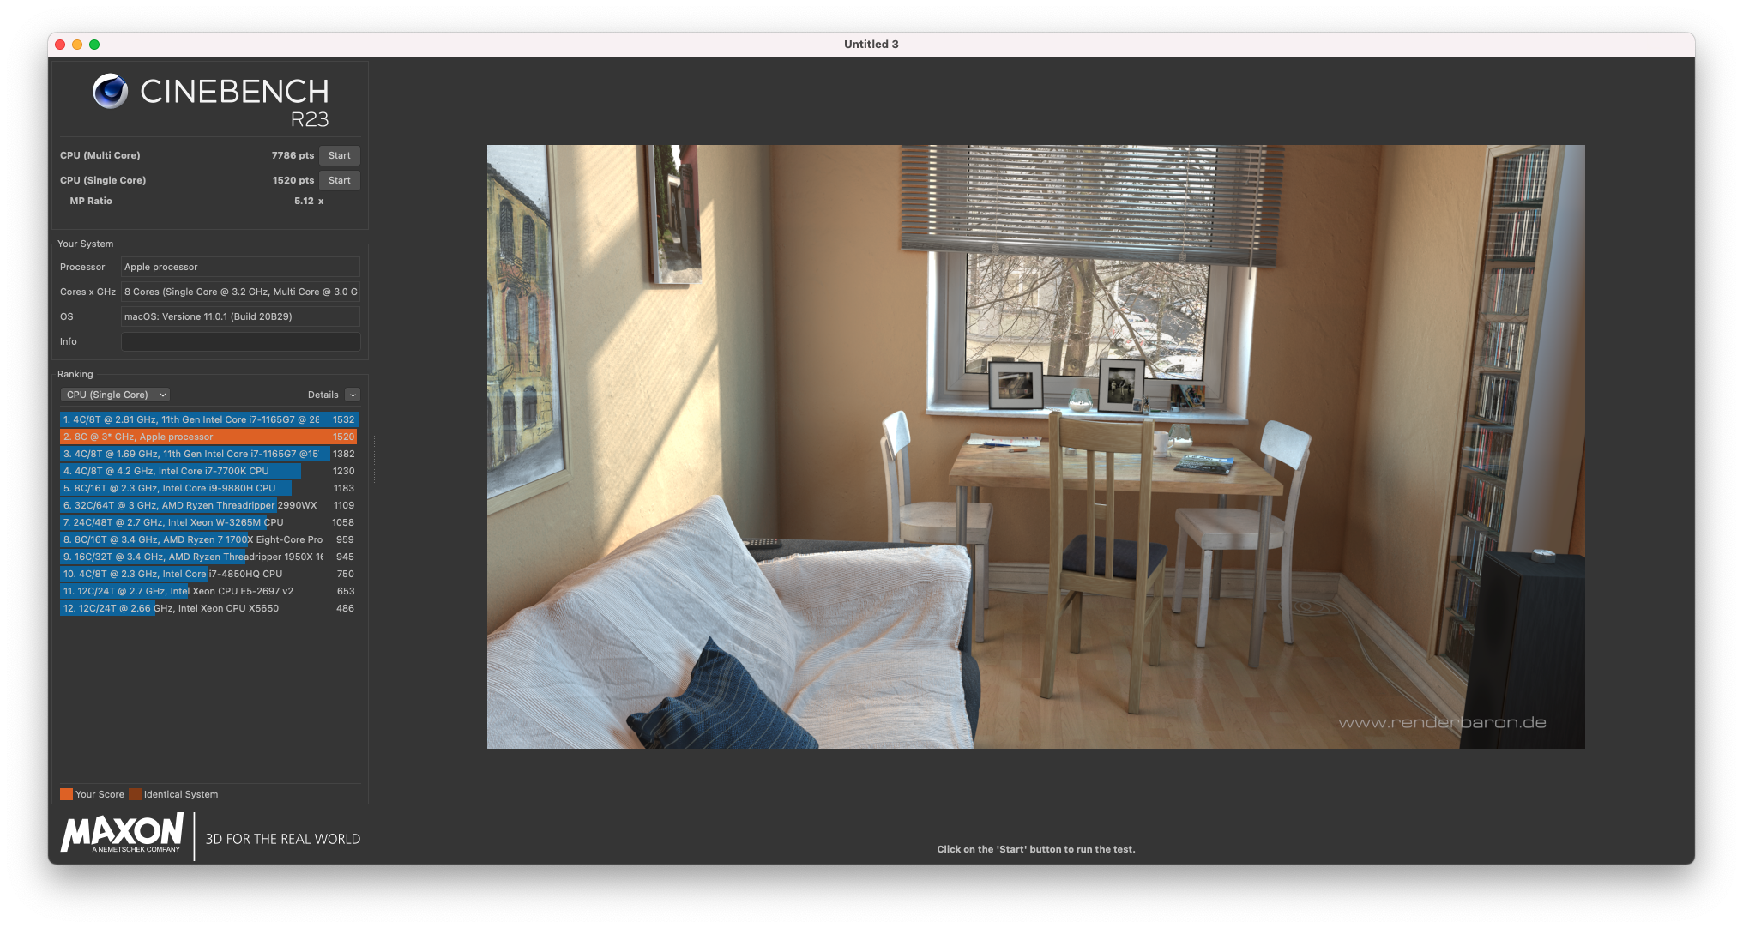Expand the Details dropdown arrow
The width and height of the screenshot is (1743, 928).
[353, 395]
